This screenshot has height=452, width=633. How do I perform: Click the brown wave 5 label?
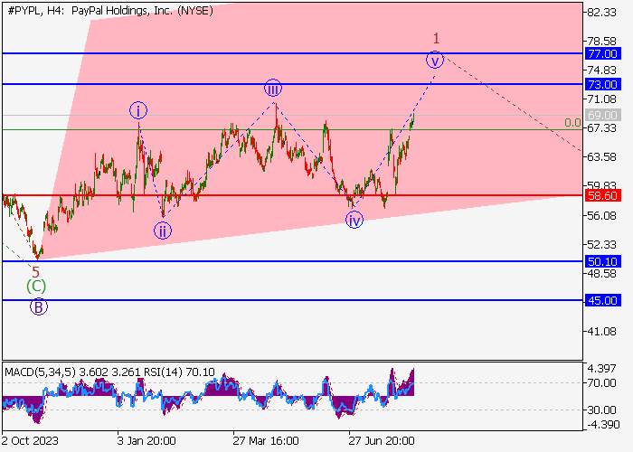pos(36,272)
